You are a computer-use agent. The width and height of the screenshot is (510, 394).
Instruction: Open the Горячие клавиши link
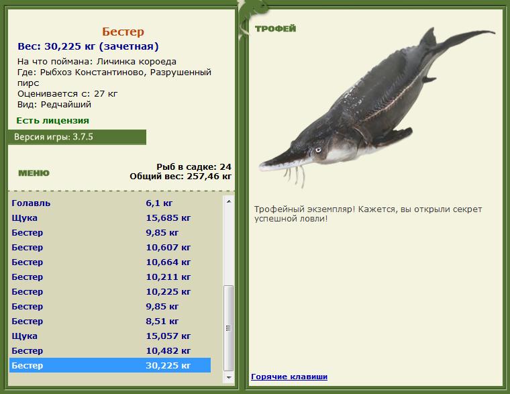(289, 377)
